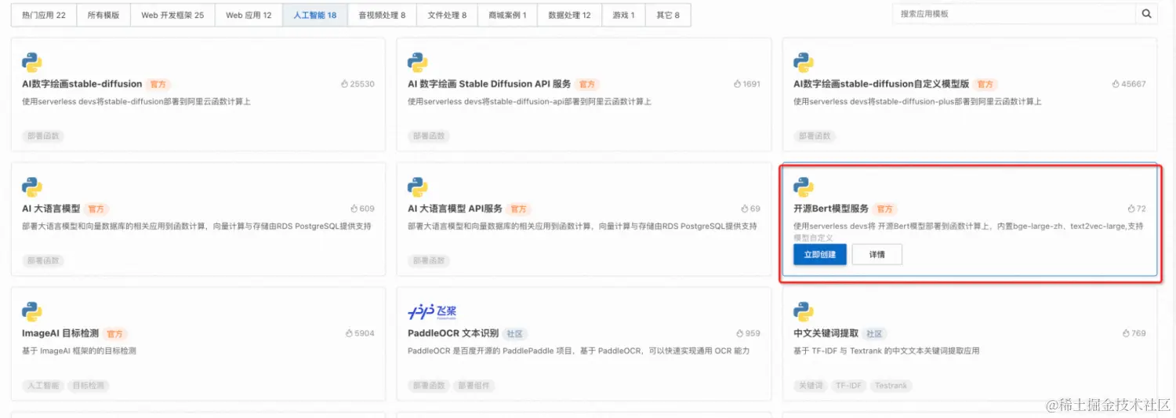Click 人工智能 tag on ImageAI card

coord(42,385)
